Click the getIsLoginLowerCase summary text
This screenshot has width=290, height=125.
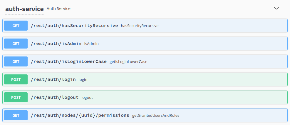tap(128, 62)
